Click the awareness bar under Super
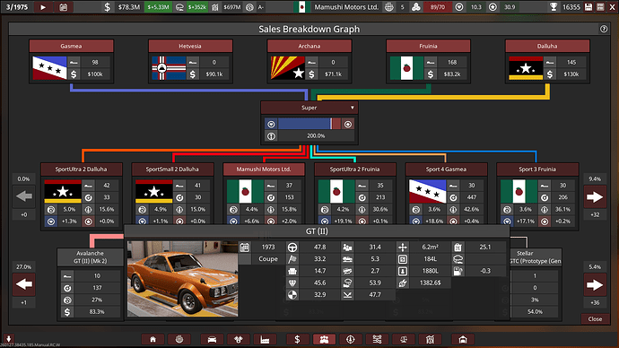The width and height of the screenshot is (619, 348). pyautogui.click(x=309, y=124)
